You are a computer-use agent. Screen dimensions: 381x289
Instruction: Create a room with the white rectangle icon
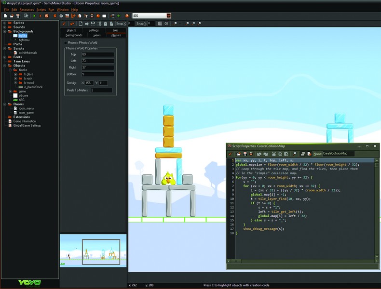pyautogui.click(x=104, y=16)
